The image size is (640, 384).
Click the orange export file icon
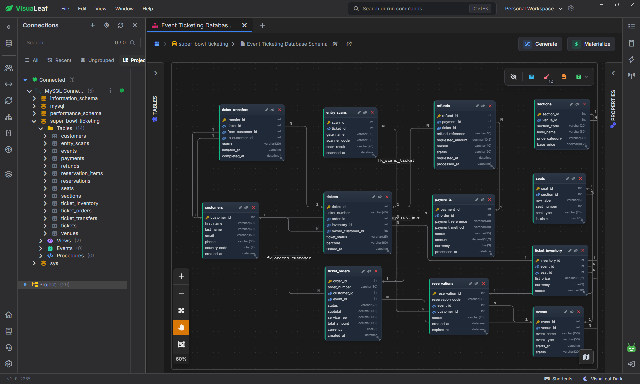pyautogui.click(x=564, y=77)
